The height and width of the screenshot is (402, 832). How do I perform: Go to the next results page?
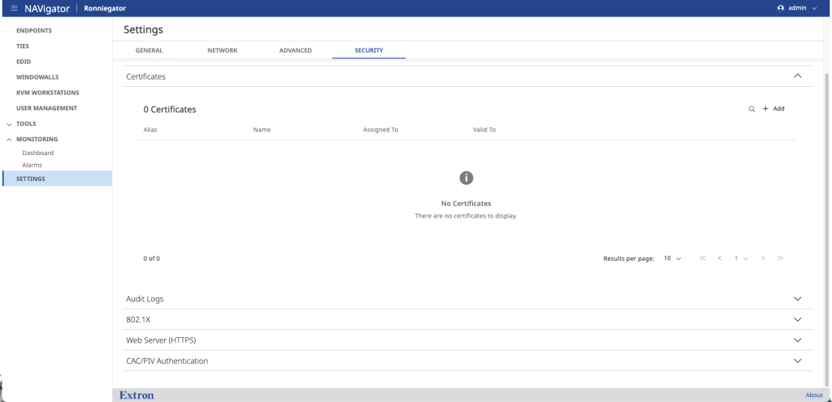point(763,258)
